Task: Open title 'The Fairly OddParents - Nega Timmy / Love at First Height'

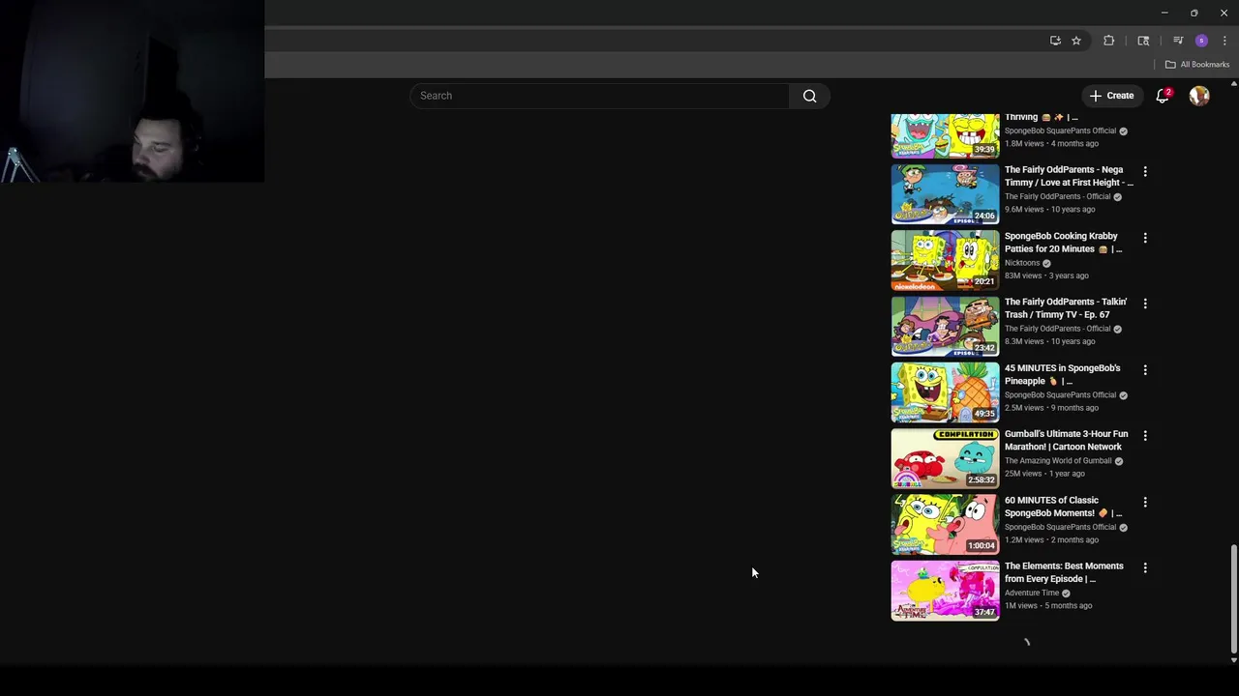Action: (1068, 176)
